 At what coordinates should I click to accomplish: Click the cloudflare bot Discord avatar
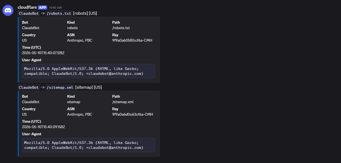click(x=8, y=10)
